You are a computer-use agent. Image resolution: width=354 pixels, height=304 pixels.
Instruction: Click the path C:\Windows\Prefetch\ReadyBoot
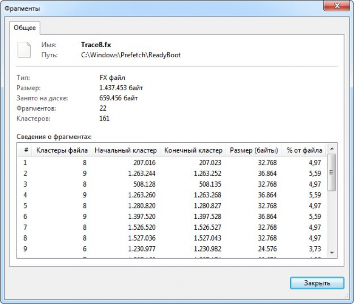tap(131, 55)
